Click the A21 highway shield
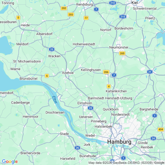 point(150,72)
